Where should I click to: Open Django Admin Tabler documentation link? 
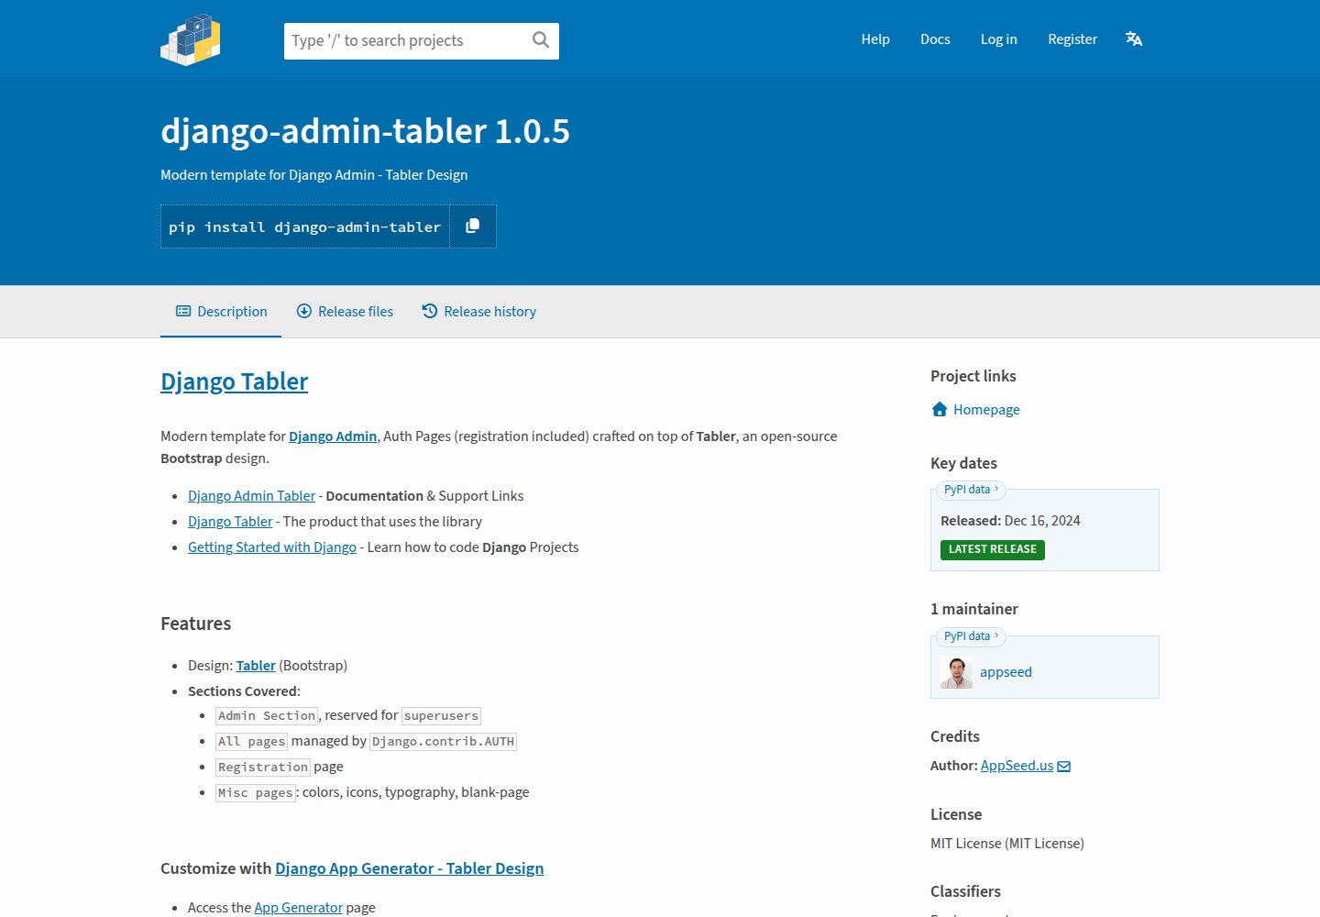251,496
